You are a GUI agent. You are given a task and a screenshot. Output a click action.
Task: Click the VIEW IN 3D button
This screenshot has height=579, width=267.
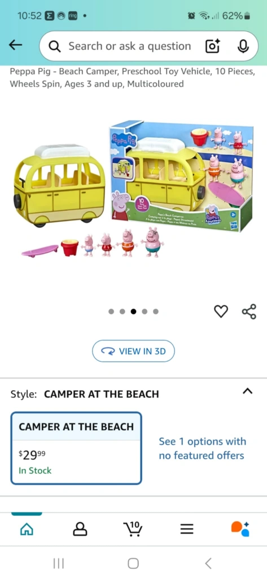pos(133,351)
